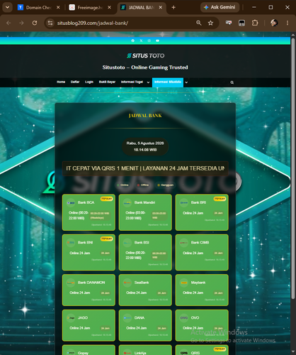The width and height of the screenshot is (296, 355).
Task: Click the zoom magnifier icon in address bar
Action: coord(199,23)
